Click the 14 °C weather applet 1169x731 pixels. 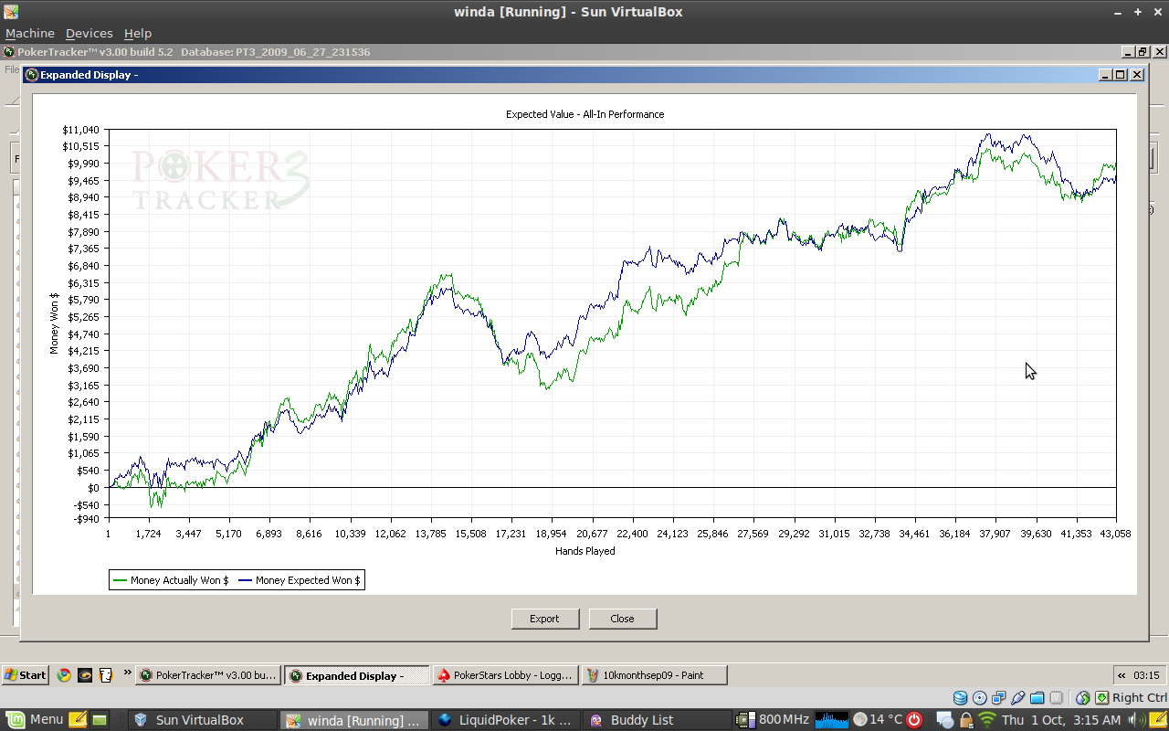coord(877,719)
